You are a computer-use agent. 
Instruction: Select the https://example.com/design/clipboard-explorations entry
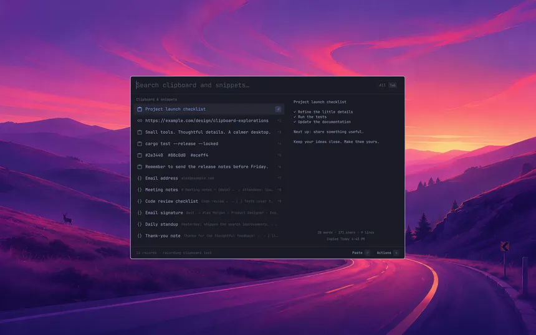[209, 121]
